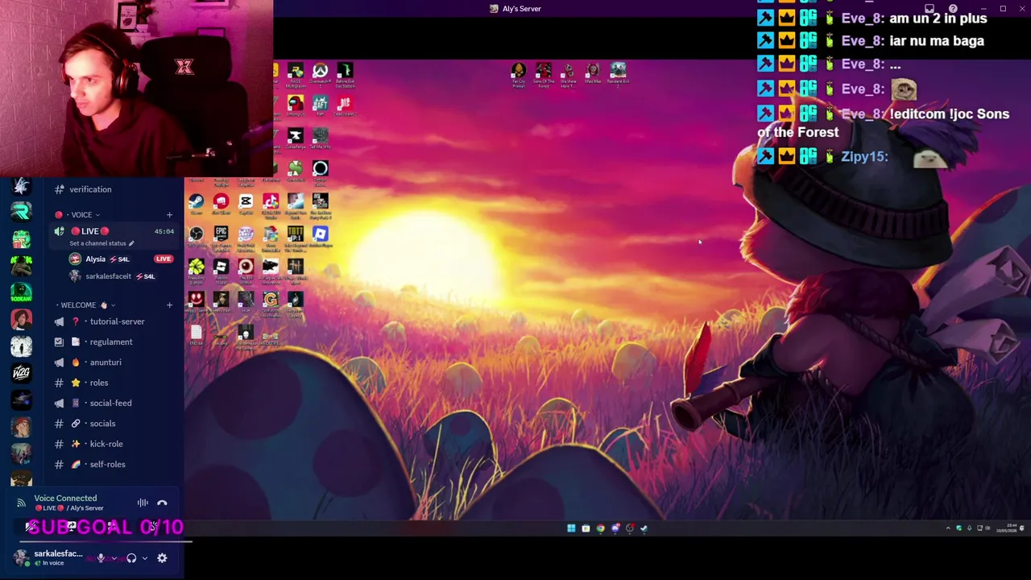The image size is (1031, 580).
Task: Select the W2G server icon
Action: tap(22, 372)
